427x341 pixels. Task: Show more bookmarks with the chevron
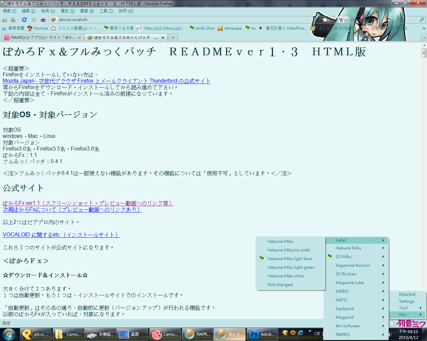[424, 28]
